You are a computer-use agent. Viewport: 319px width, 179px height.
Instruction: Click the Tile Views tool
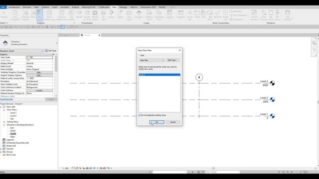click(277, 15)
